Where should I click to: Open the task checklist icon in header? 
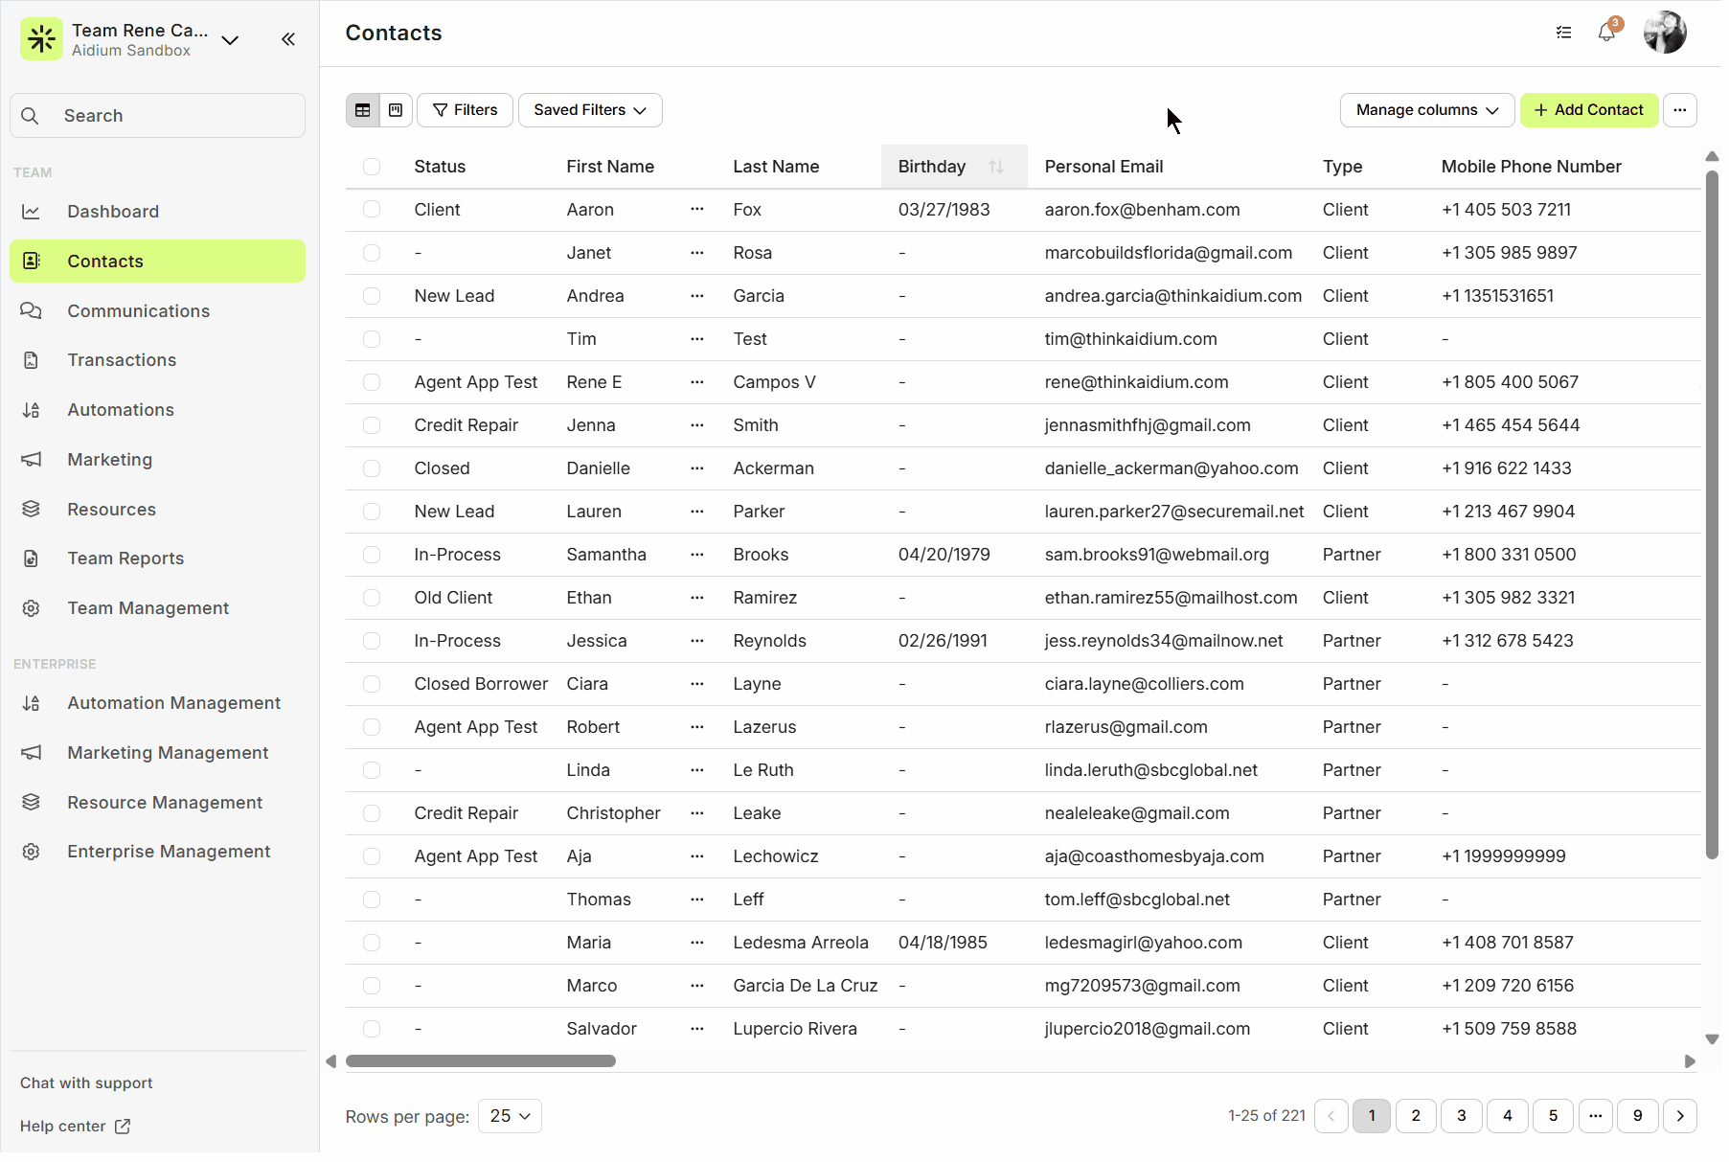coord(1563,33)
